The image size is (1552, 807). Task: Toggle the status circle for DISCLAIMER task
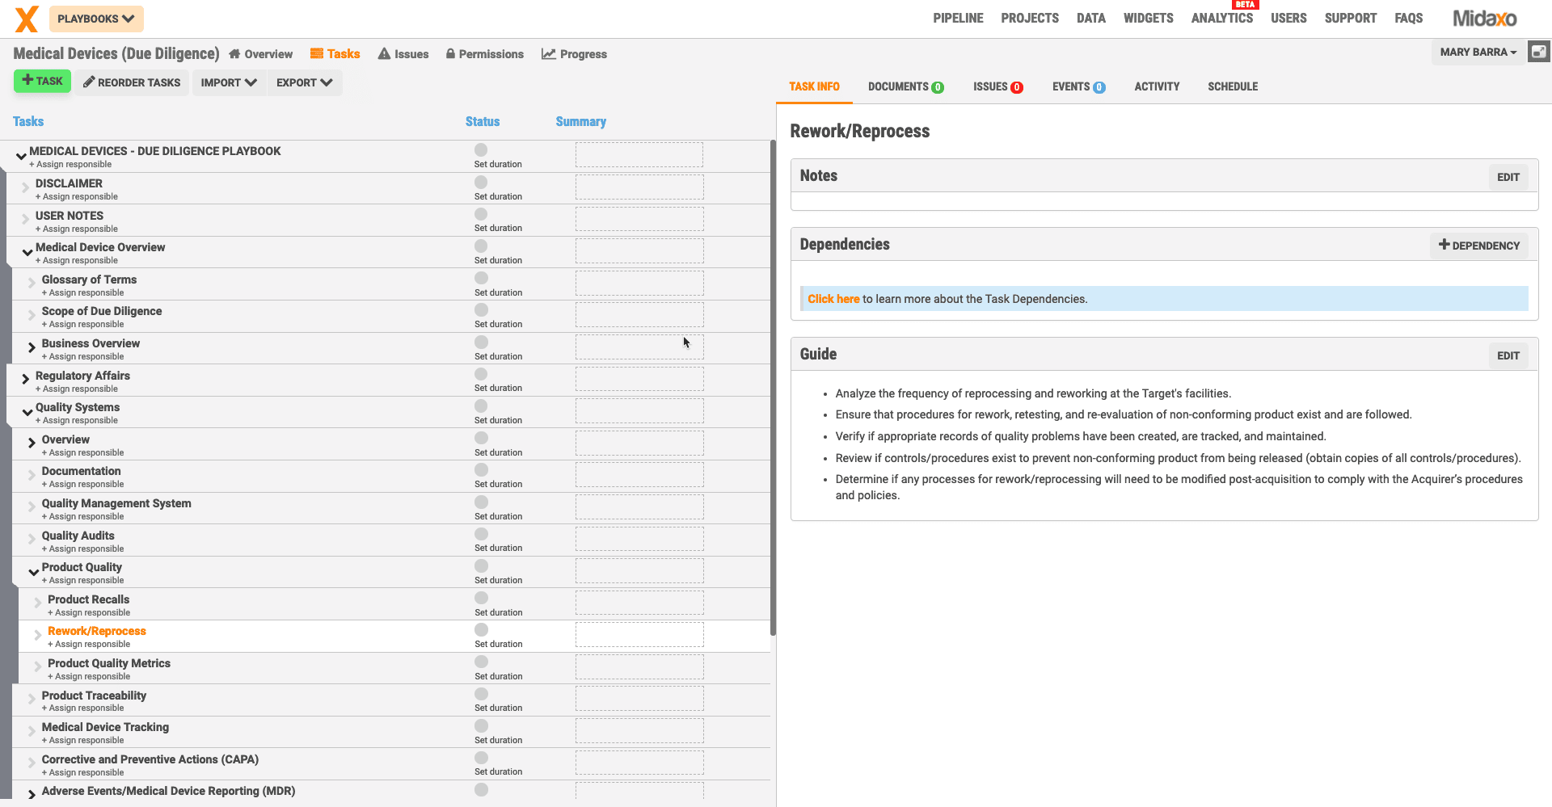click(480, 182)
